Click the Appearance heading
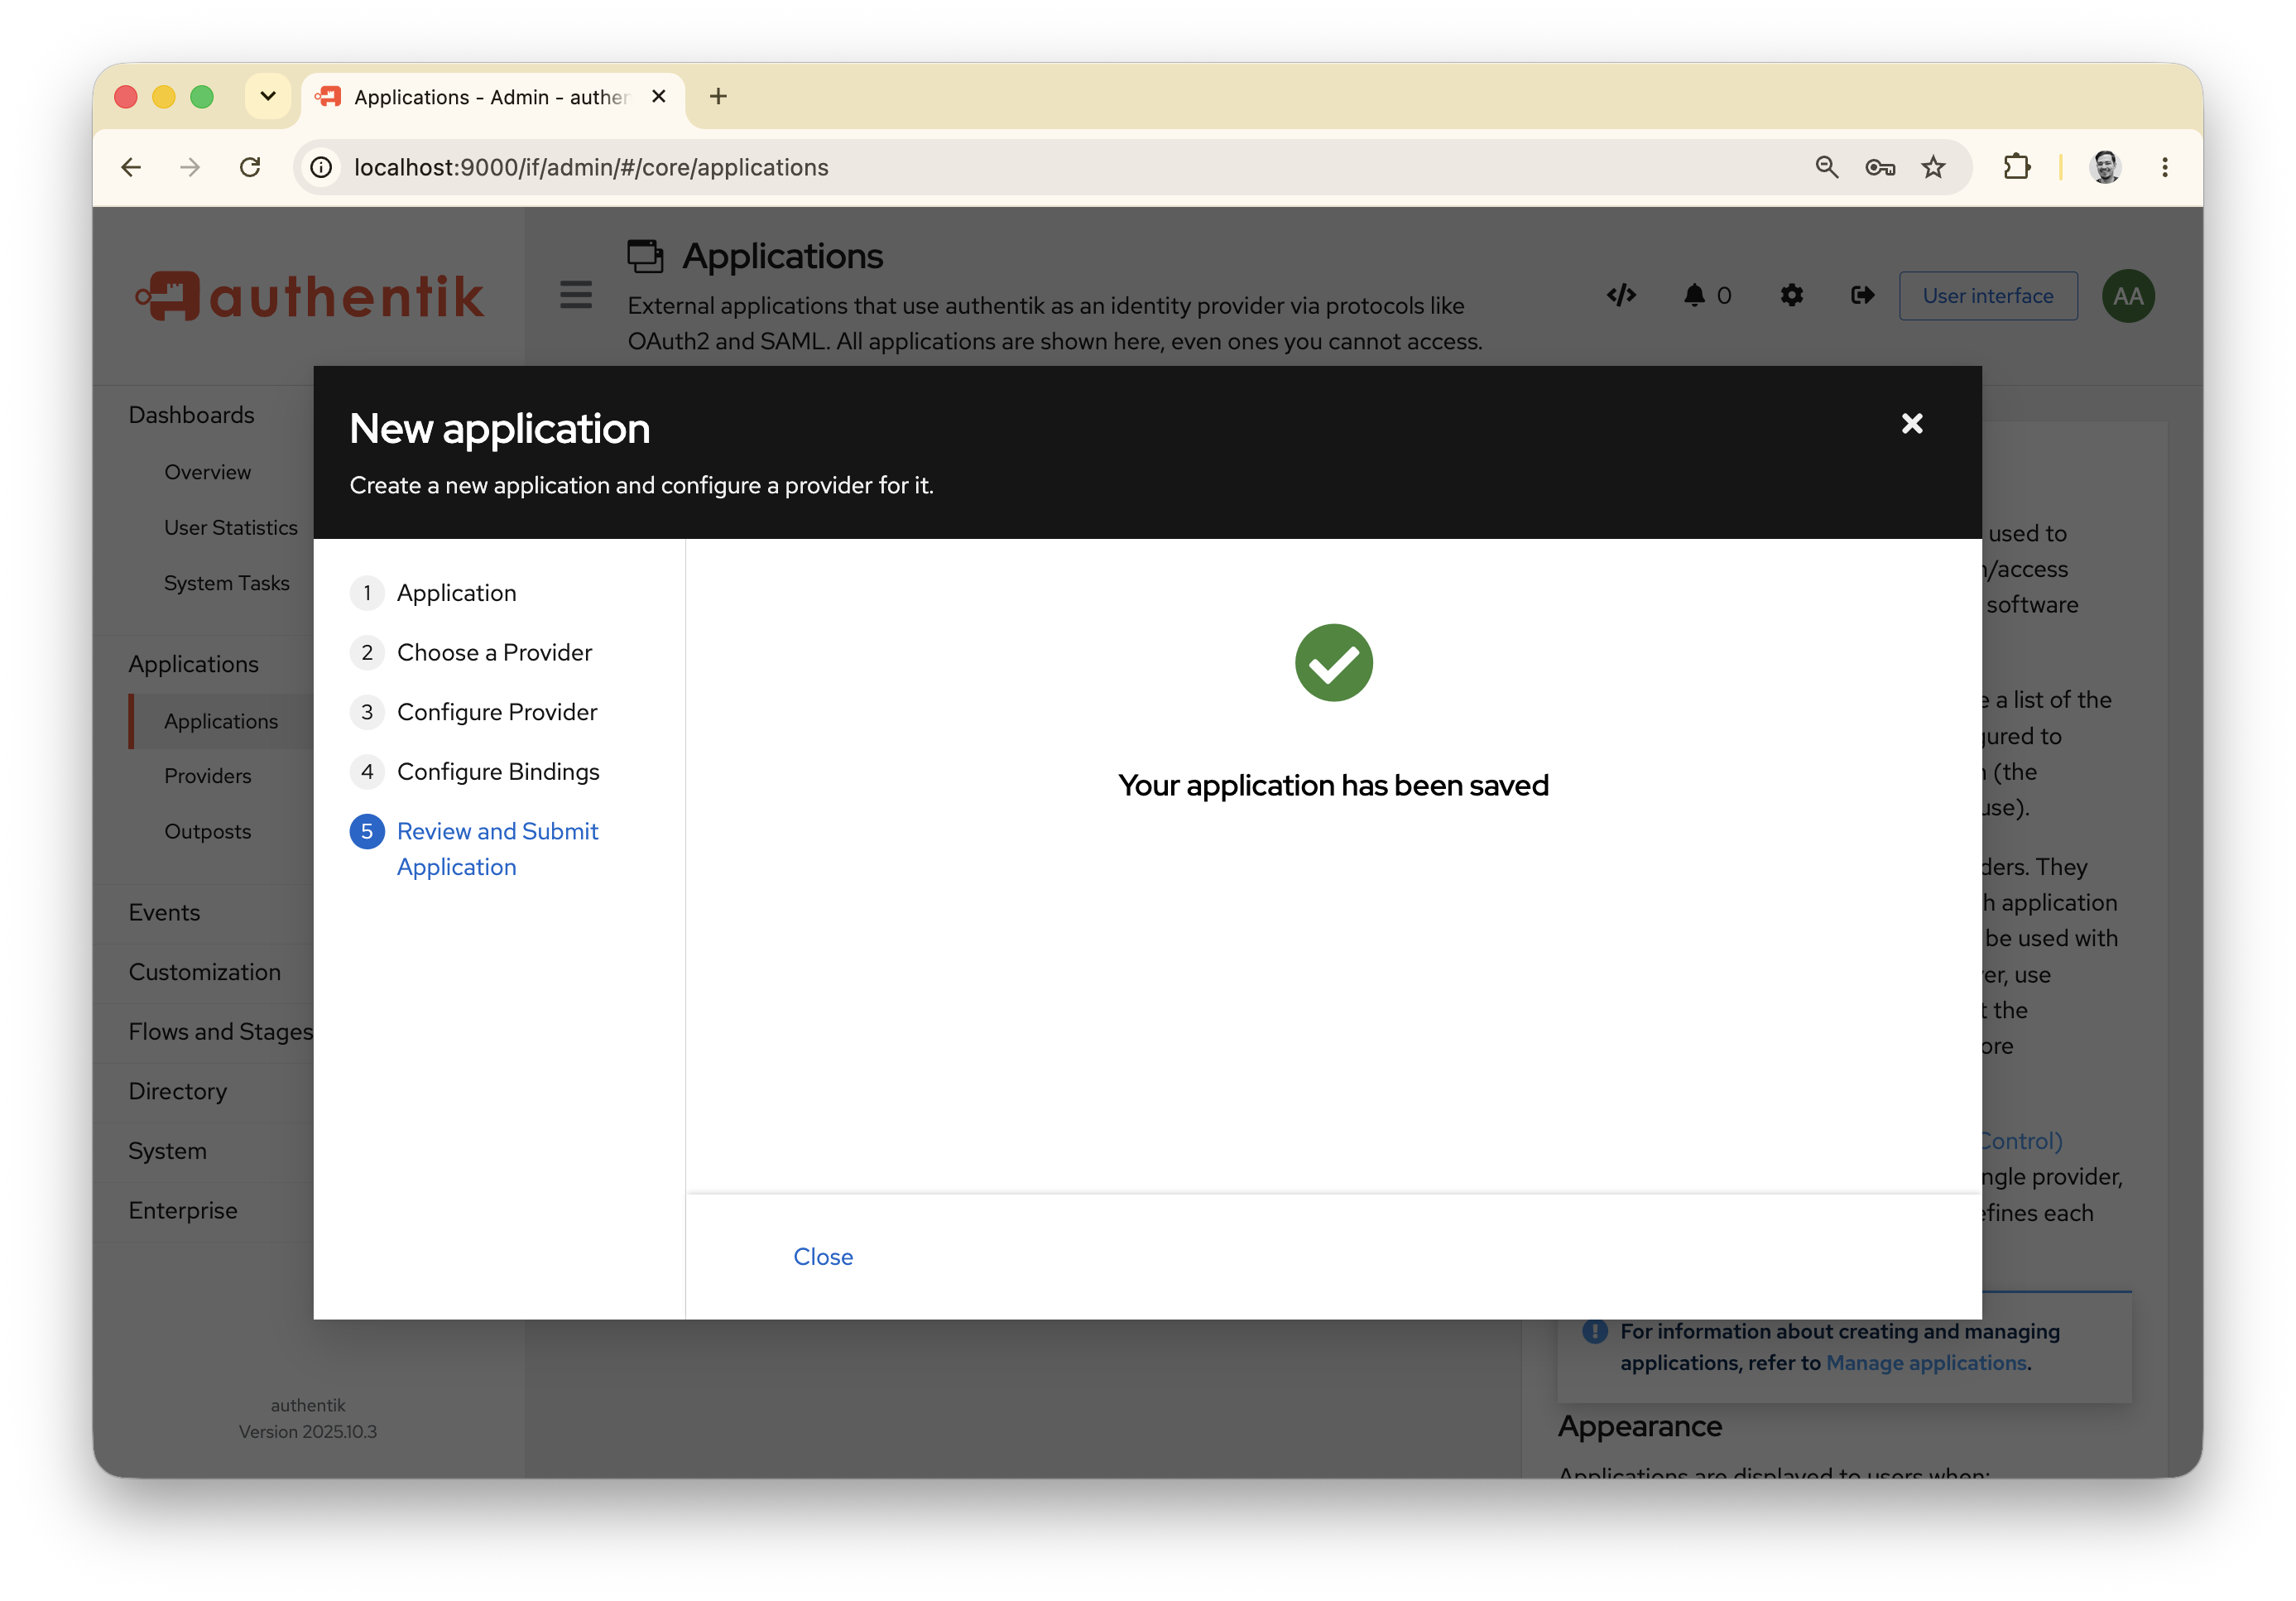Viewport: 2296px width, 1601px height. point(1640,1426)
